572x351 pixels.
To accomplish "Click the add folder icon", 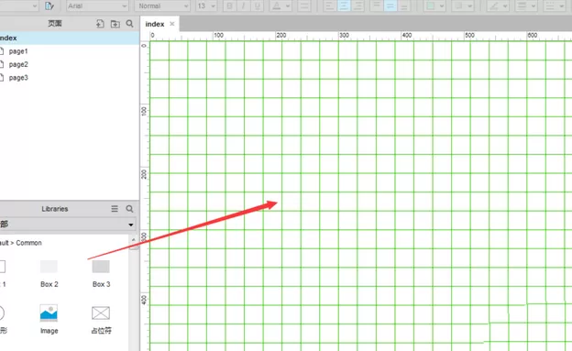I will (x=115, y=24).
